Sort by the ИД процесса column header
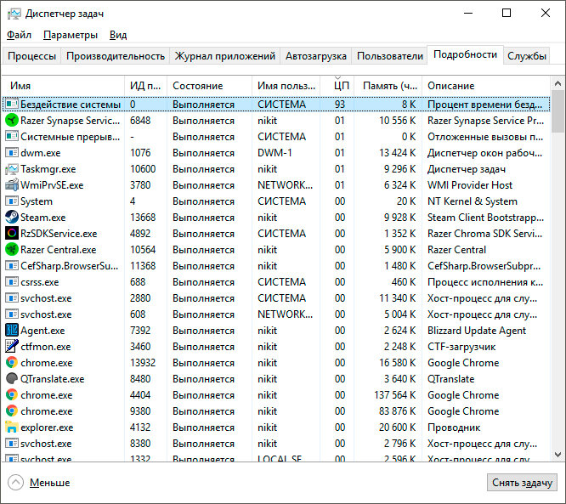Image resolution: width=566 pixels, height=504 pixels. tap(145, 86)
